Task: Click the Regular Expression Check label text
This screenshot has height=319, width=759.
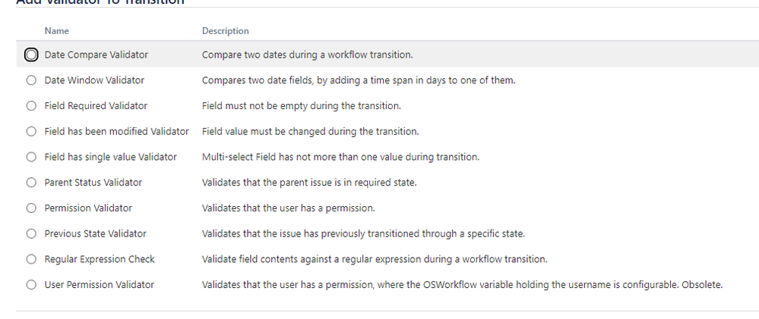Action: click(x=100, y=259)
